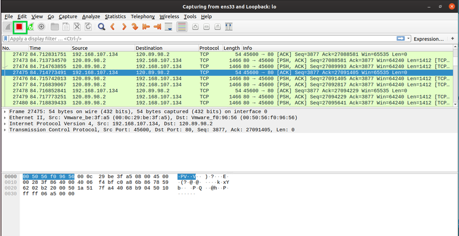
Task: Open capture options gear icon
Action: (42, 26)
